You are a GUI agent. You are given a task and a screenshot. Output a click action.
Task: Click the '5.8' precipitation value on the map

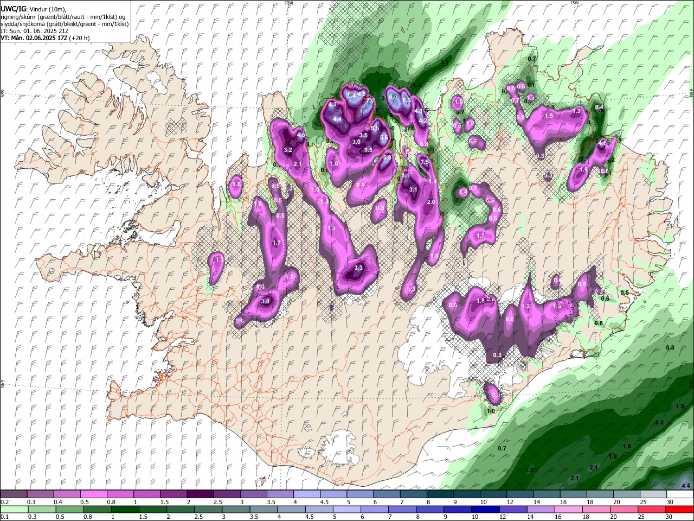[x=387, y=157]
